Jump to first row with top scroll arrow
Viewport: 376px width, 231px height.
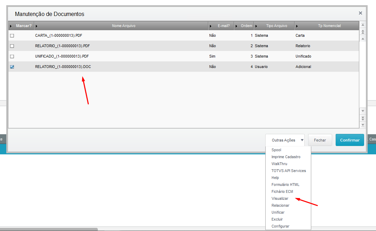[x=363, y=25]
